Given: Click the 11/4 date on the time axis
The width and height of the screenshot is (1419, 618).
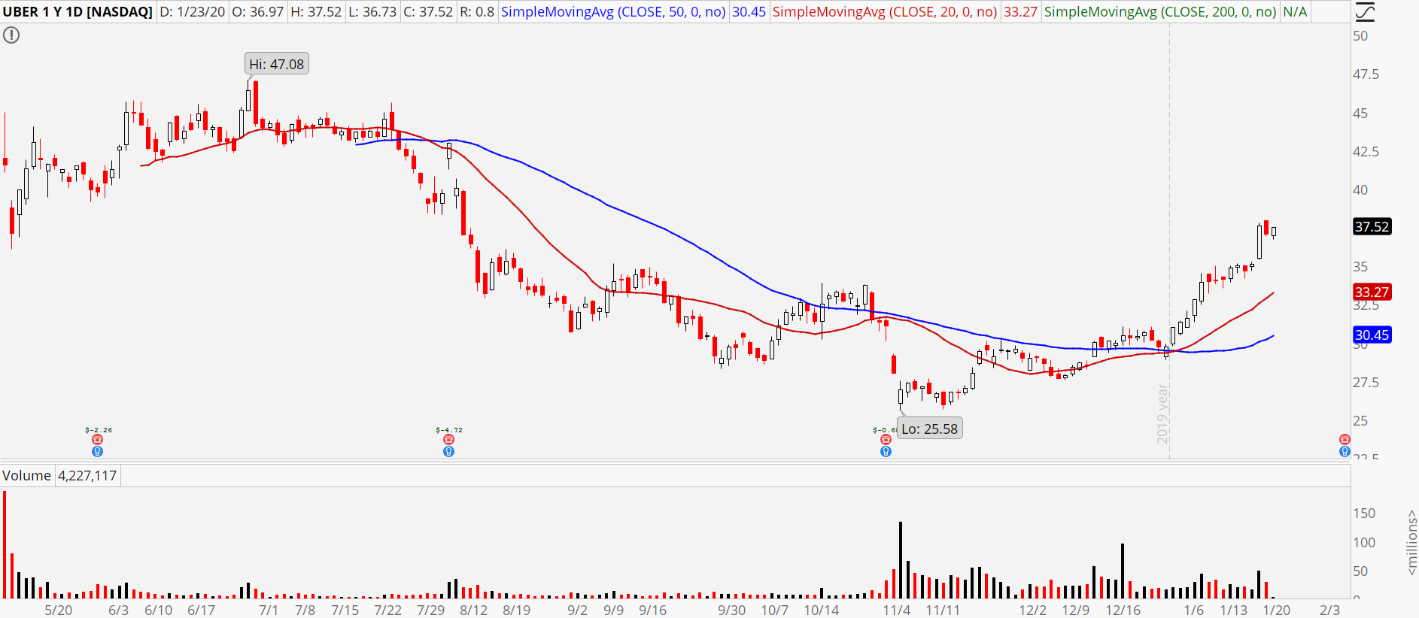Looking at the screenshot, I should pyautogui.click(x=897, y=610).
